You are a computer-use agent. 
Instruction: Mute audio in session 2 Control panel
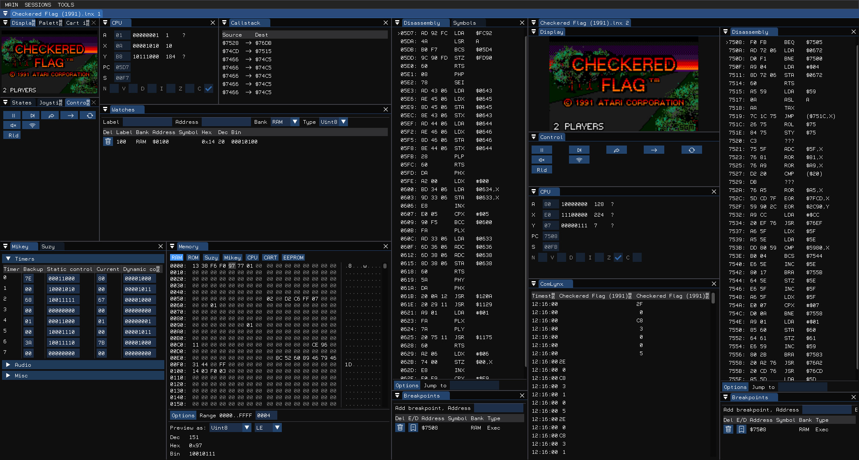click(541, 160)
